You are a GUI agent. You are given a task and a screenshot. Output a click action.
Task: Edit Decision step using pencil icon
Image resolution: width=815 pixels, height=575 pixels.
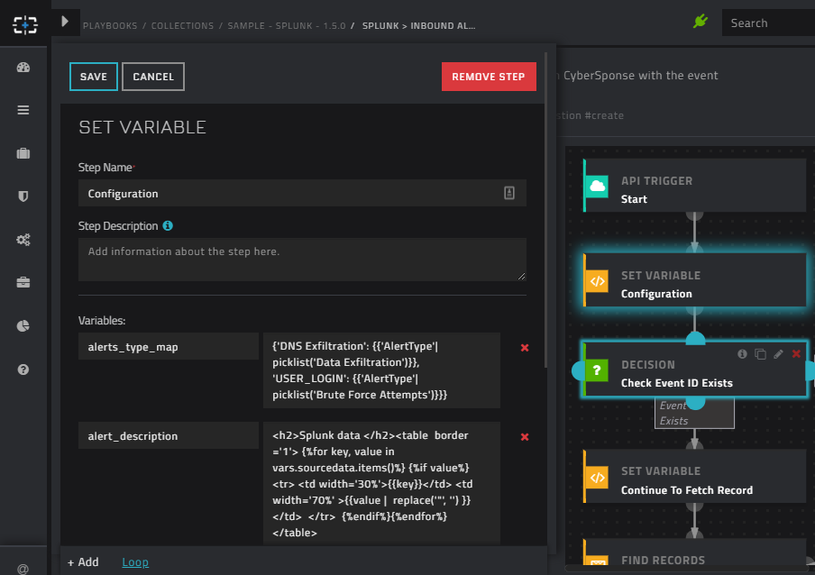point(778,354)
